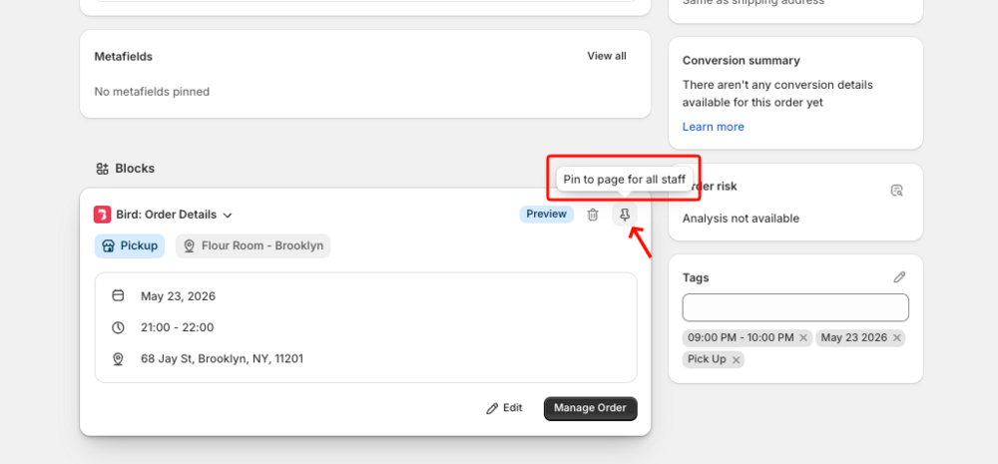Click View all in Metafields
998x464 pixels.
coord(607,56)
